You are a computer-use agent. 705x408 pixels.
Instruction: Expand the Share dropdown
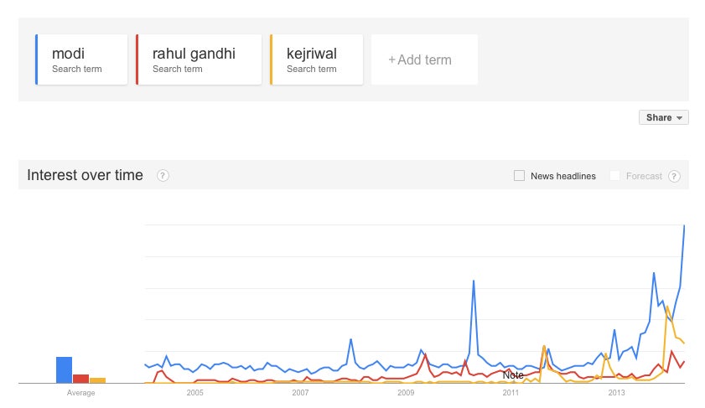664,117
